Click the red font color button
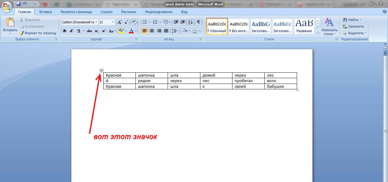The image size is (388, 182). point(131,31)
